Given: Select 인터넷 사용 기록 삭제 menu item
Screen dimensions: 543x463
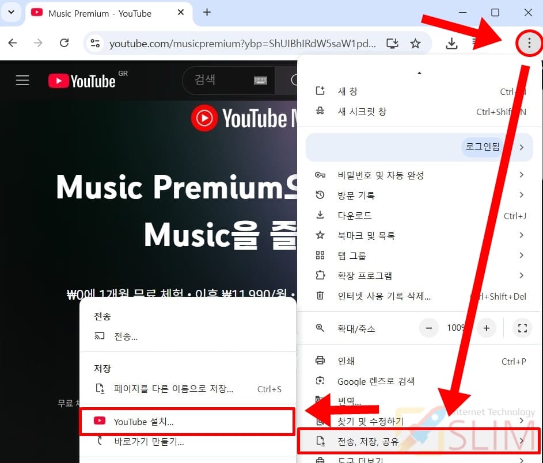Looking at the screenshot, I should [x=420, y=296].
